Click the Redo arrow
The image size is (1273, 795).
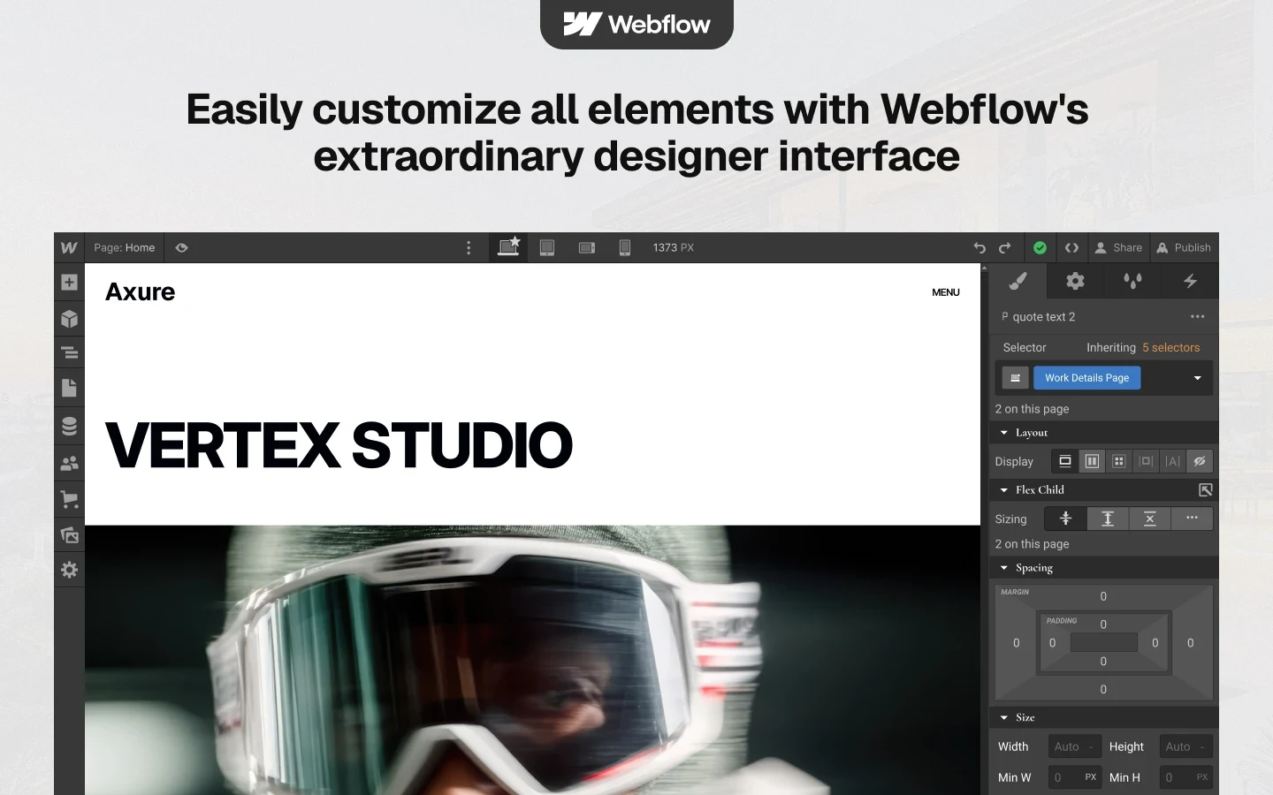pyautogui.click(x=1004, y=248)
